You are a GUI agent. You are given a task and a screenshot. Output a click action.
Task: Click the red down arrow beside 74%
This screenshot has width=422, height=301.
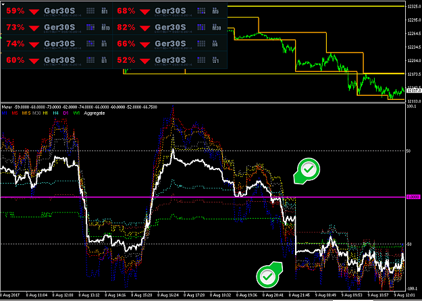tap(34, 45)
